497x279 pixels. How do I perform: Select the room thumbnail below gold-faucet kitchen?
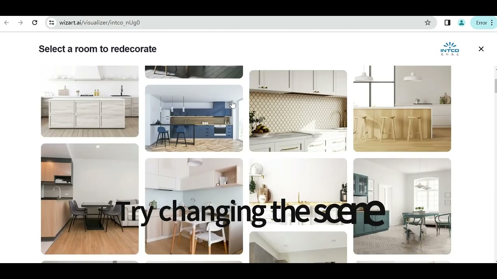[298, 247]
